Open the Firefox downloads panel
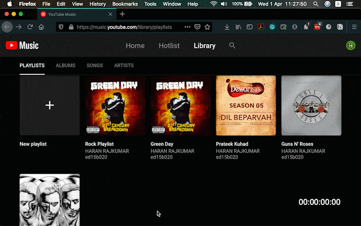Screen dimensions: 361x226 pos(227,27)
